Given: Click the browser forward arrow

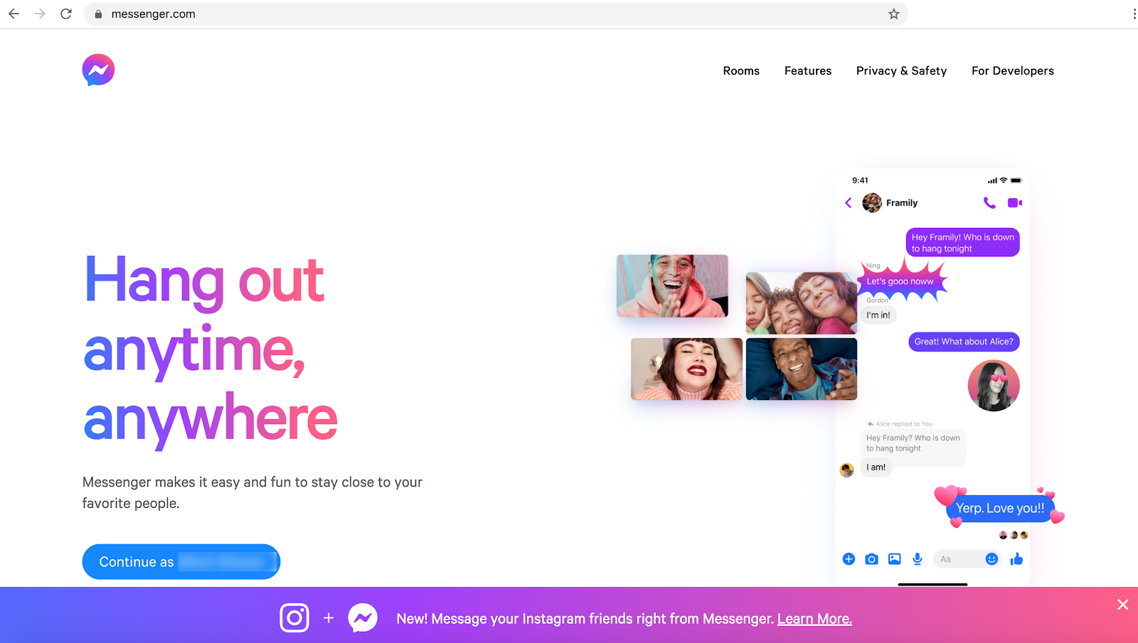Looking at the screenshot, I should 40,13.
